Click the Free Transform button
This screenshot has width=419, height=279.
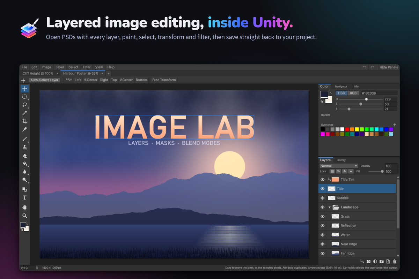(164, 80)
